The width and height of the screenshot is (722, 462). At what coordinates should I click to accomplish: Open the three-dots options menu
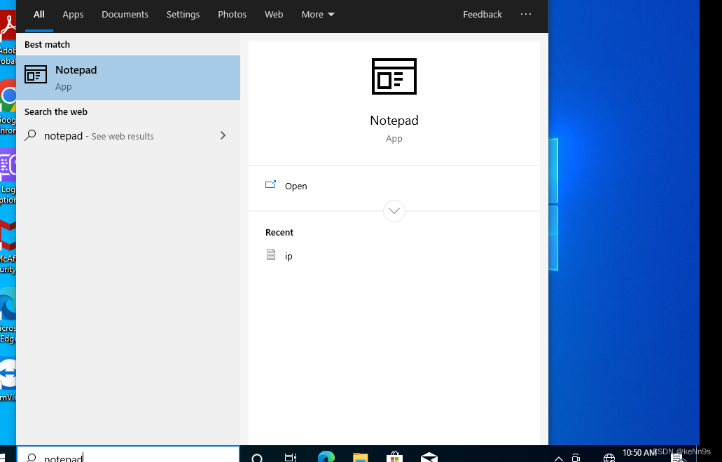526,14
